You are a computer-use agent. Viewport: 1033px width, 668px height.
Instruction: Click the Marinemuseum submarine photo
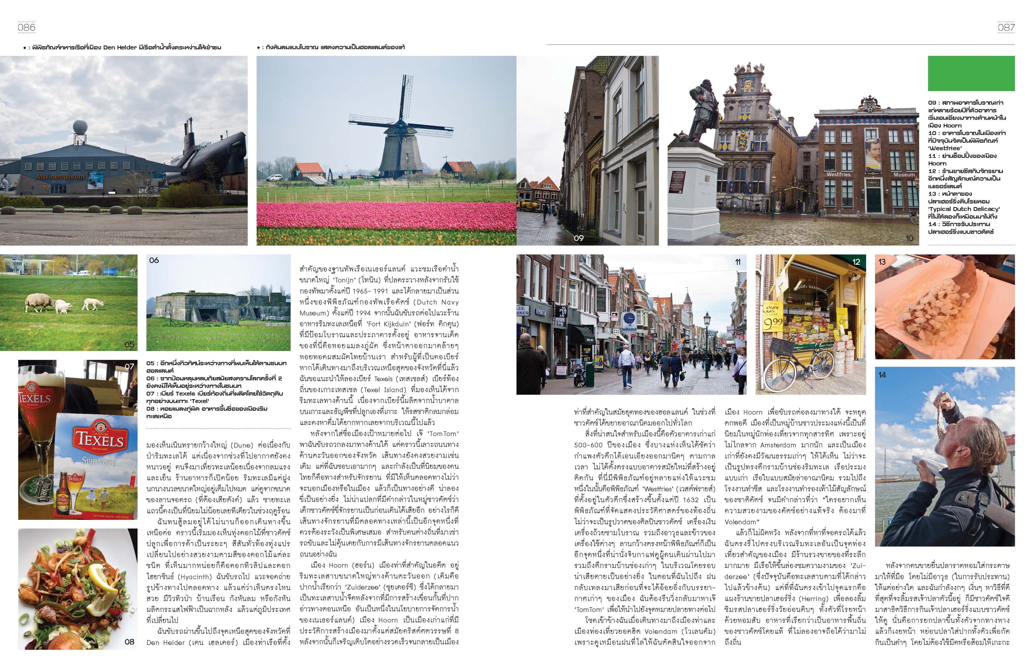124,151
